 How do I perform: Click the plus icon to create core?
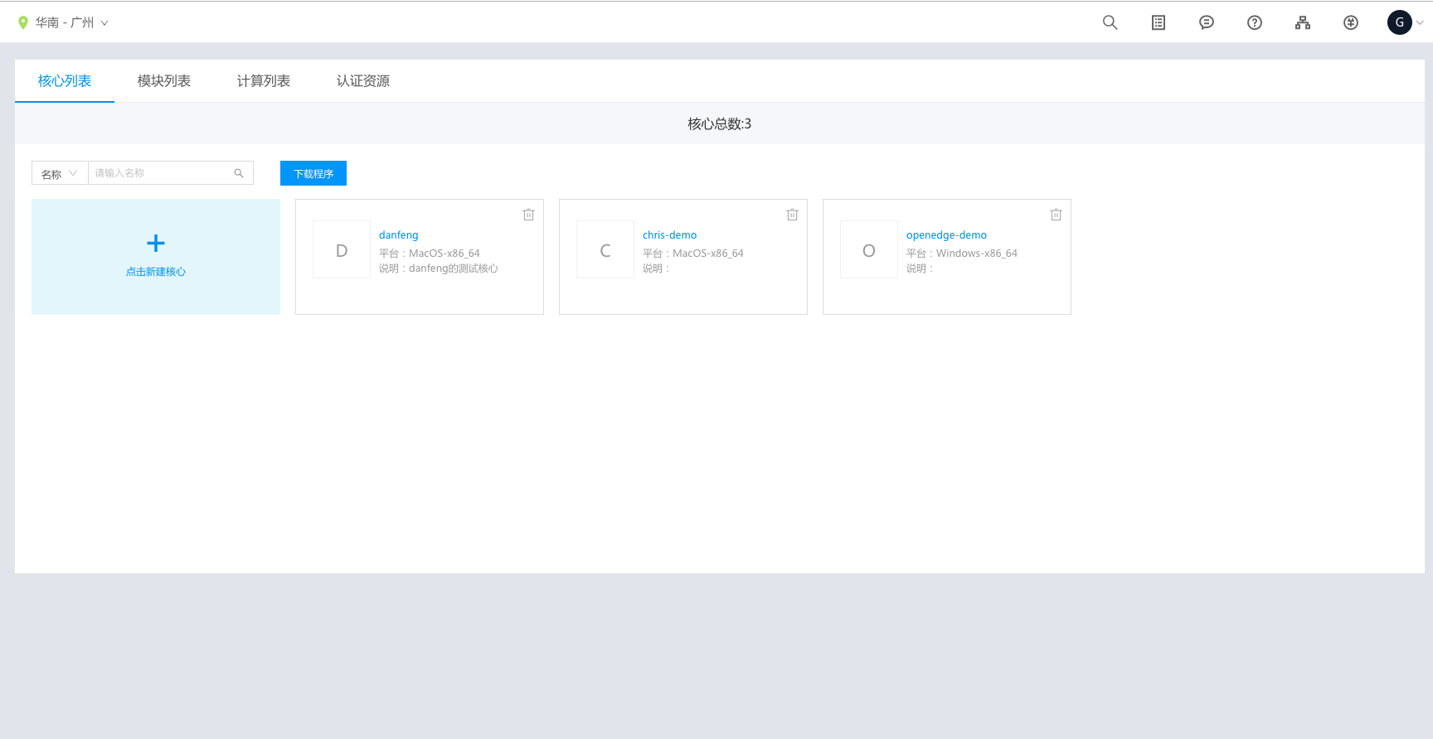click(x=156, y=243)
